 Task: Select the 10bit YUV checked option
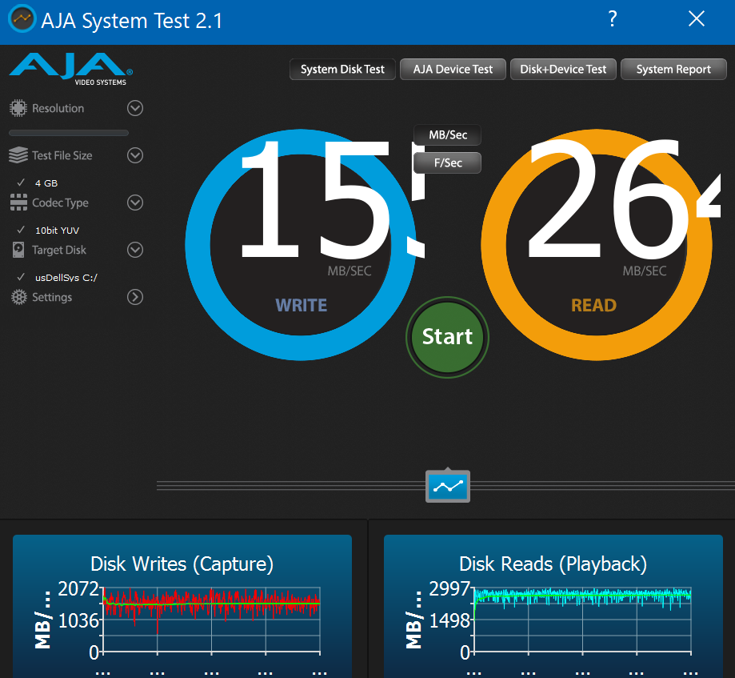tap(48, 231)
